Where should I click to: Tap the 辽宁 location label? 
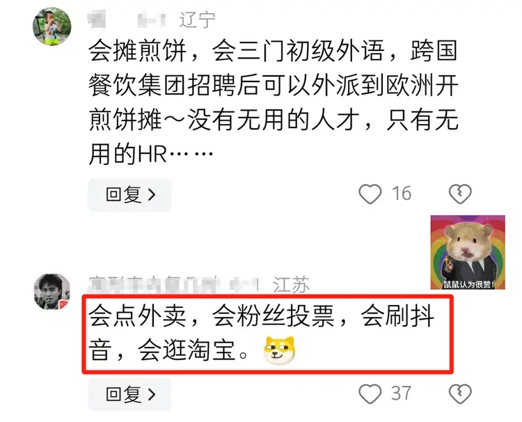point(198,19)
